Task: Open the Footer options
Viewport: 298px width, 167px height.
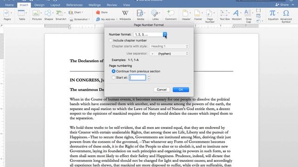Action: click(198, 15)
